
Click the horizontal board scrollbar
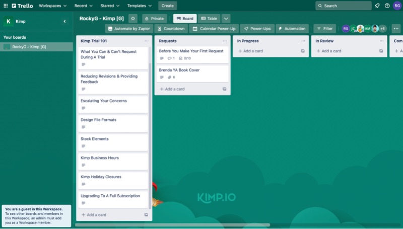coord(172,225)
